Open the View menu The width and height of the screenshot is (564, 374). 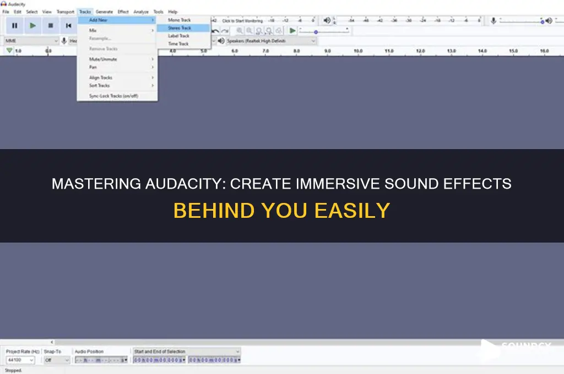coord(47,12)
